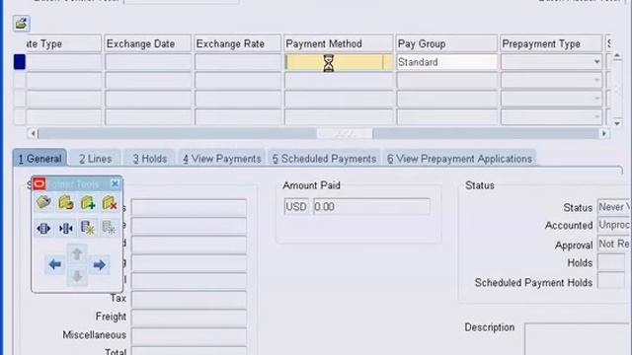Open Prepayment Type dropdown in fourth row

(x=596, y=116)
